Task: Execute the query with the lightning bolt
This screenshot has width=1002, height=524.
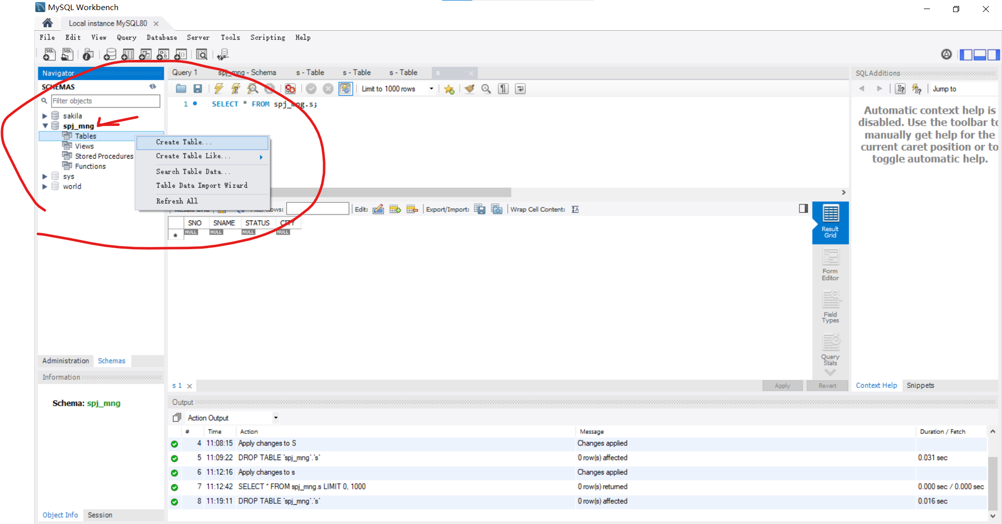Action: (x=218, y=89)
